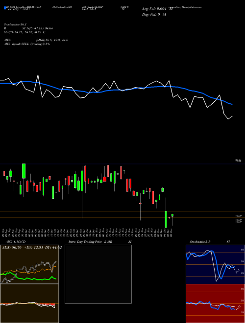This screenshot has height=323, width=245.
Task: Click the blue moving average line in main chart
Action: click(116, 90)
